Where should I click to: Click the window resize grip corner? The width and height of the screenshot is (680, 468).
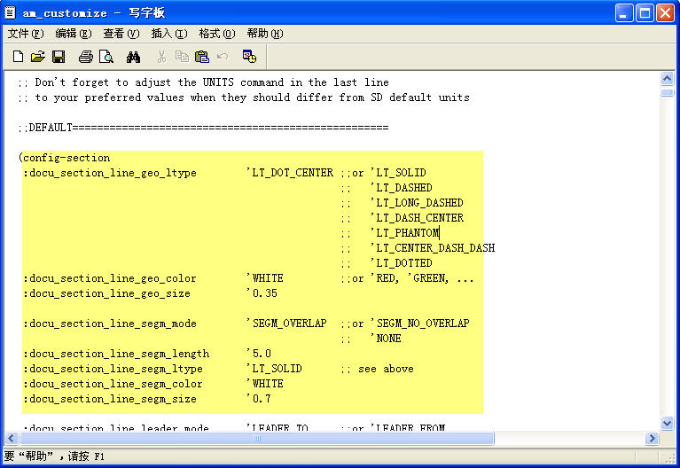pyautogui.click(x=671, y=458)
